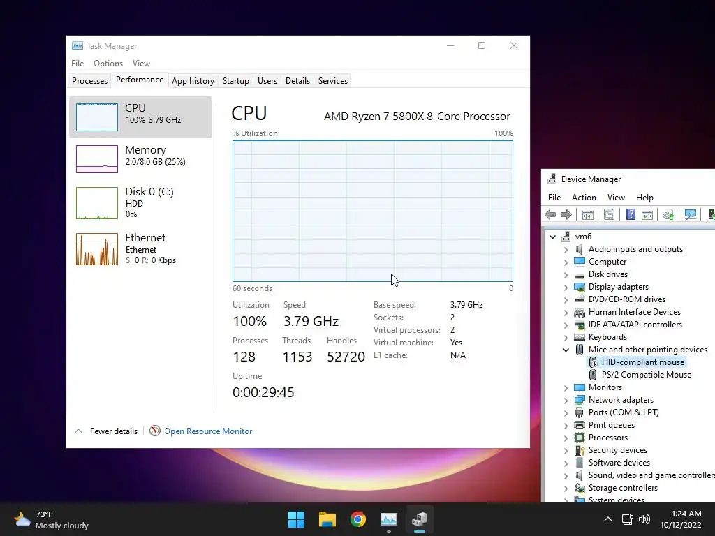Expand the Computer category arrow

click(566, 262)
